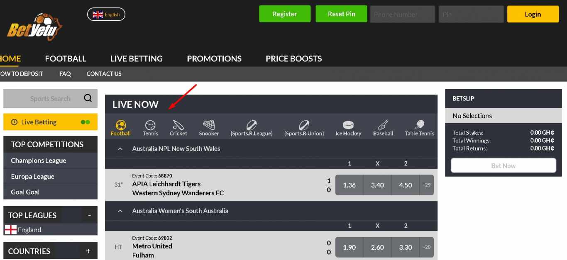The width and height of the screenshot is (567, 260).
Task: Select the Ice Hockey sport icon
Action: (x=348, y=128)
